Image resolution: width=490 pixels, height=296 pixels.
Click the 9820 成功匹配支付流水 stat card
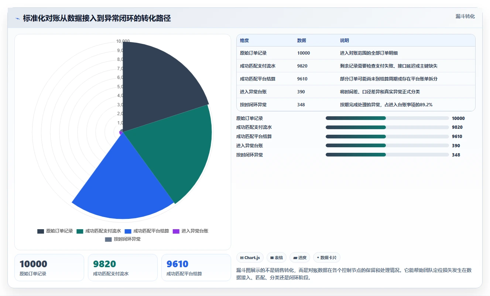click(123, 268)
